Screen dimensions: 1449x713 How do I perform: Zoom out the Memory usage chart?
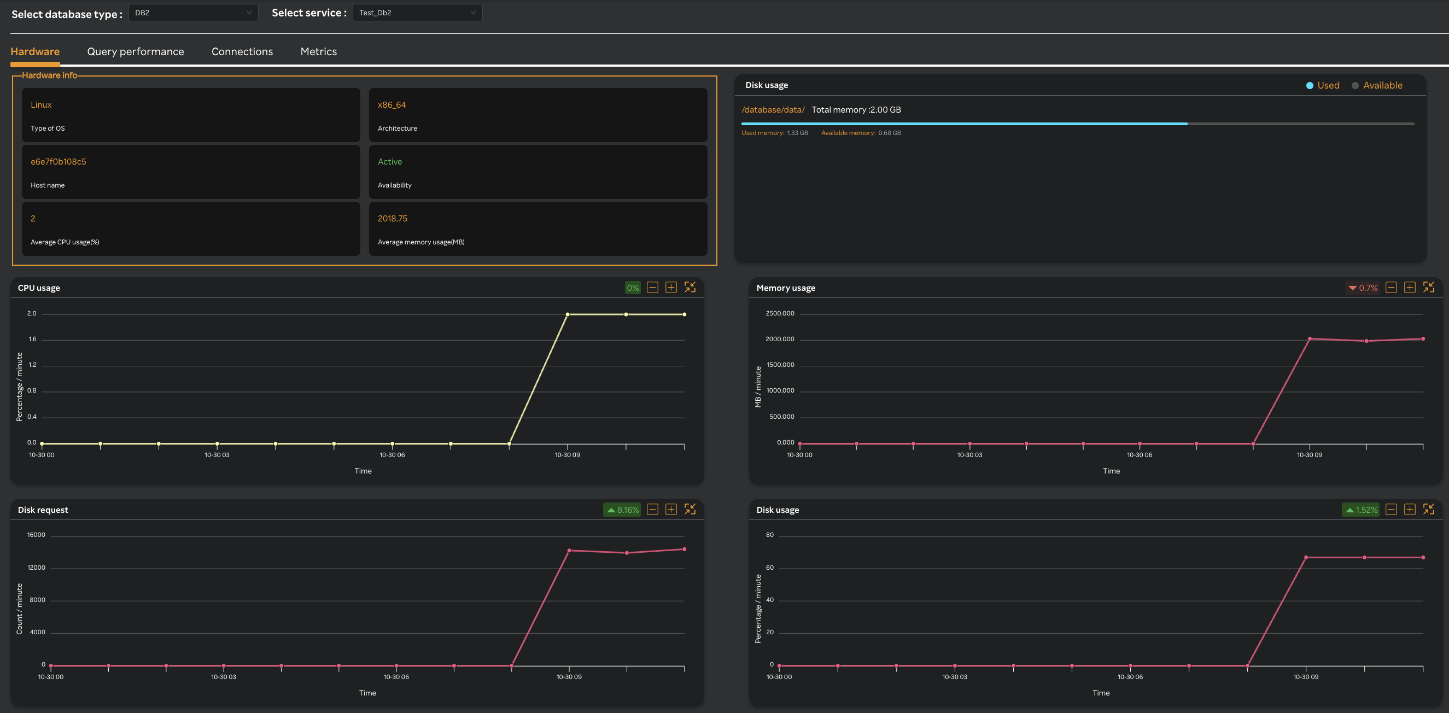1391,288
